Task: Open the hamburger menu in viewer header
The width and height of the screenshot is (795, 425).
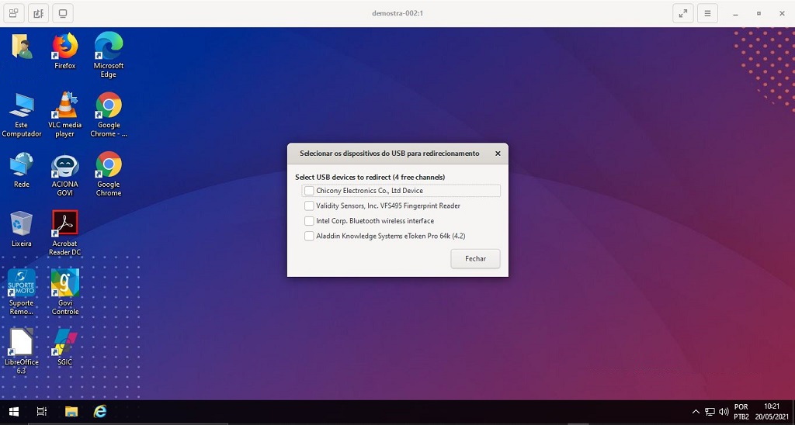Action: pyautogui.click(x=706, y=13)
